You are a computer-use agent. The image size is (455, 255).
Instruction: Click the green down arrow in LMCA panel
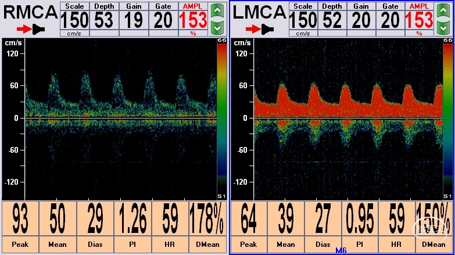(443, 28)
